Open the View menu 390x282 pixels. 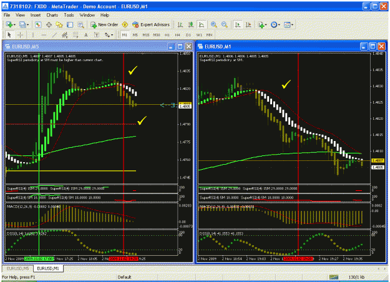20,15
